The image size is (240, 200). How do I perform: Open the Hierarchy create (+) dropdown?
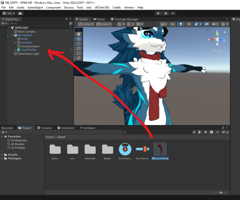[x=4, y=24]
